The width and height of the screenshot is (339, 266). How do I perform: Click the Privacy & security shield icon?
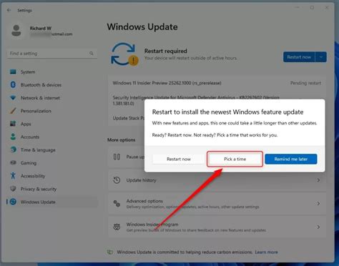coord(13,189)
